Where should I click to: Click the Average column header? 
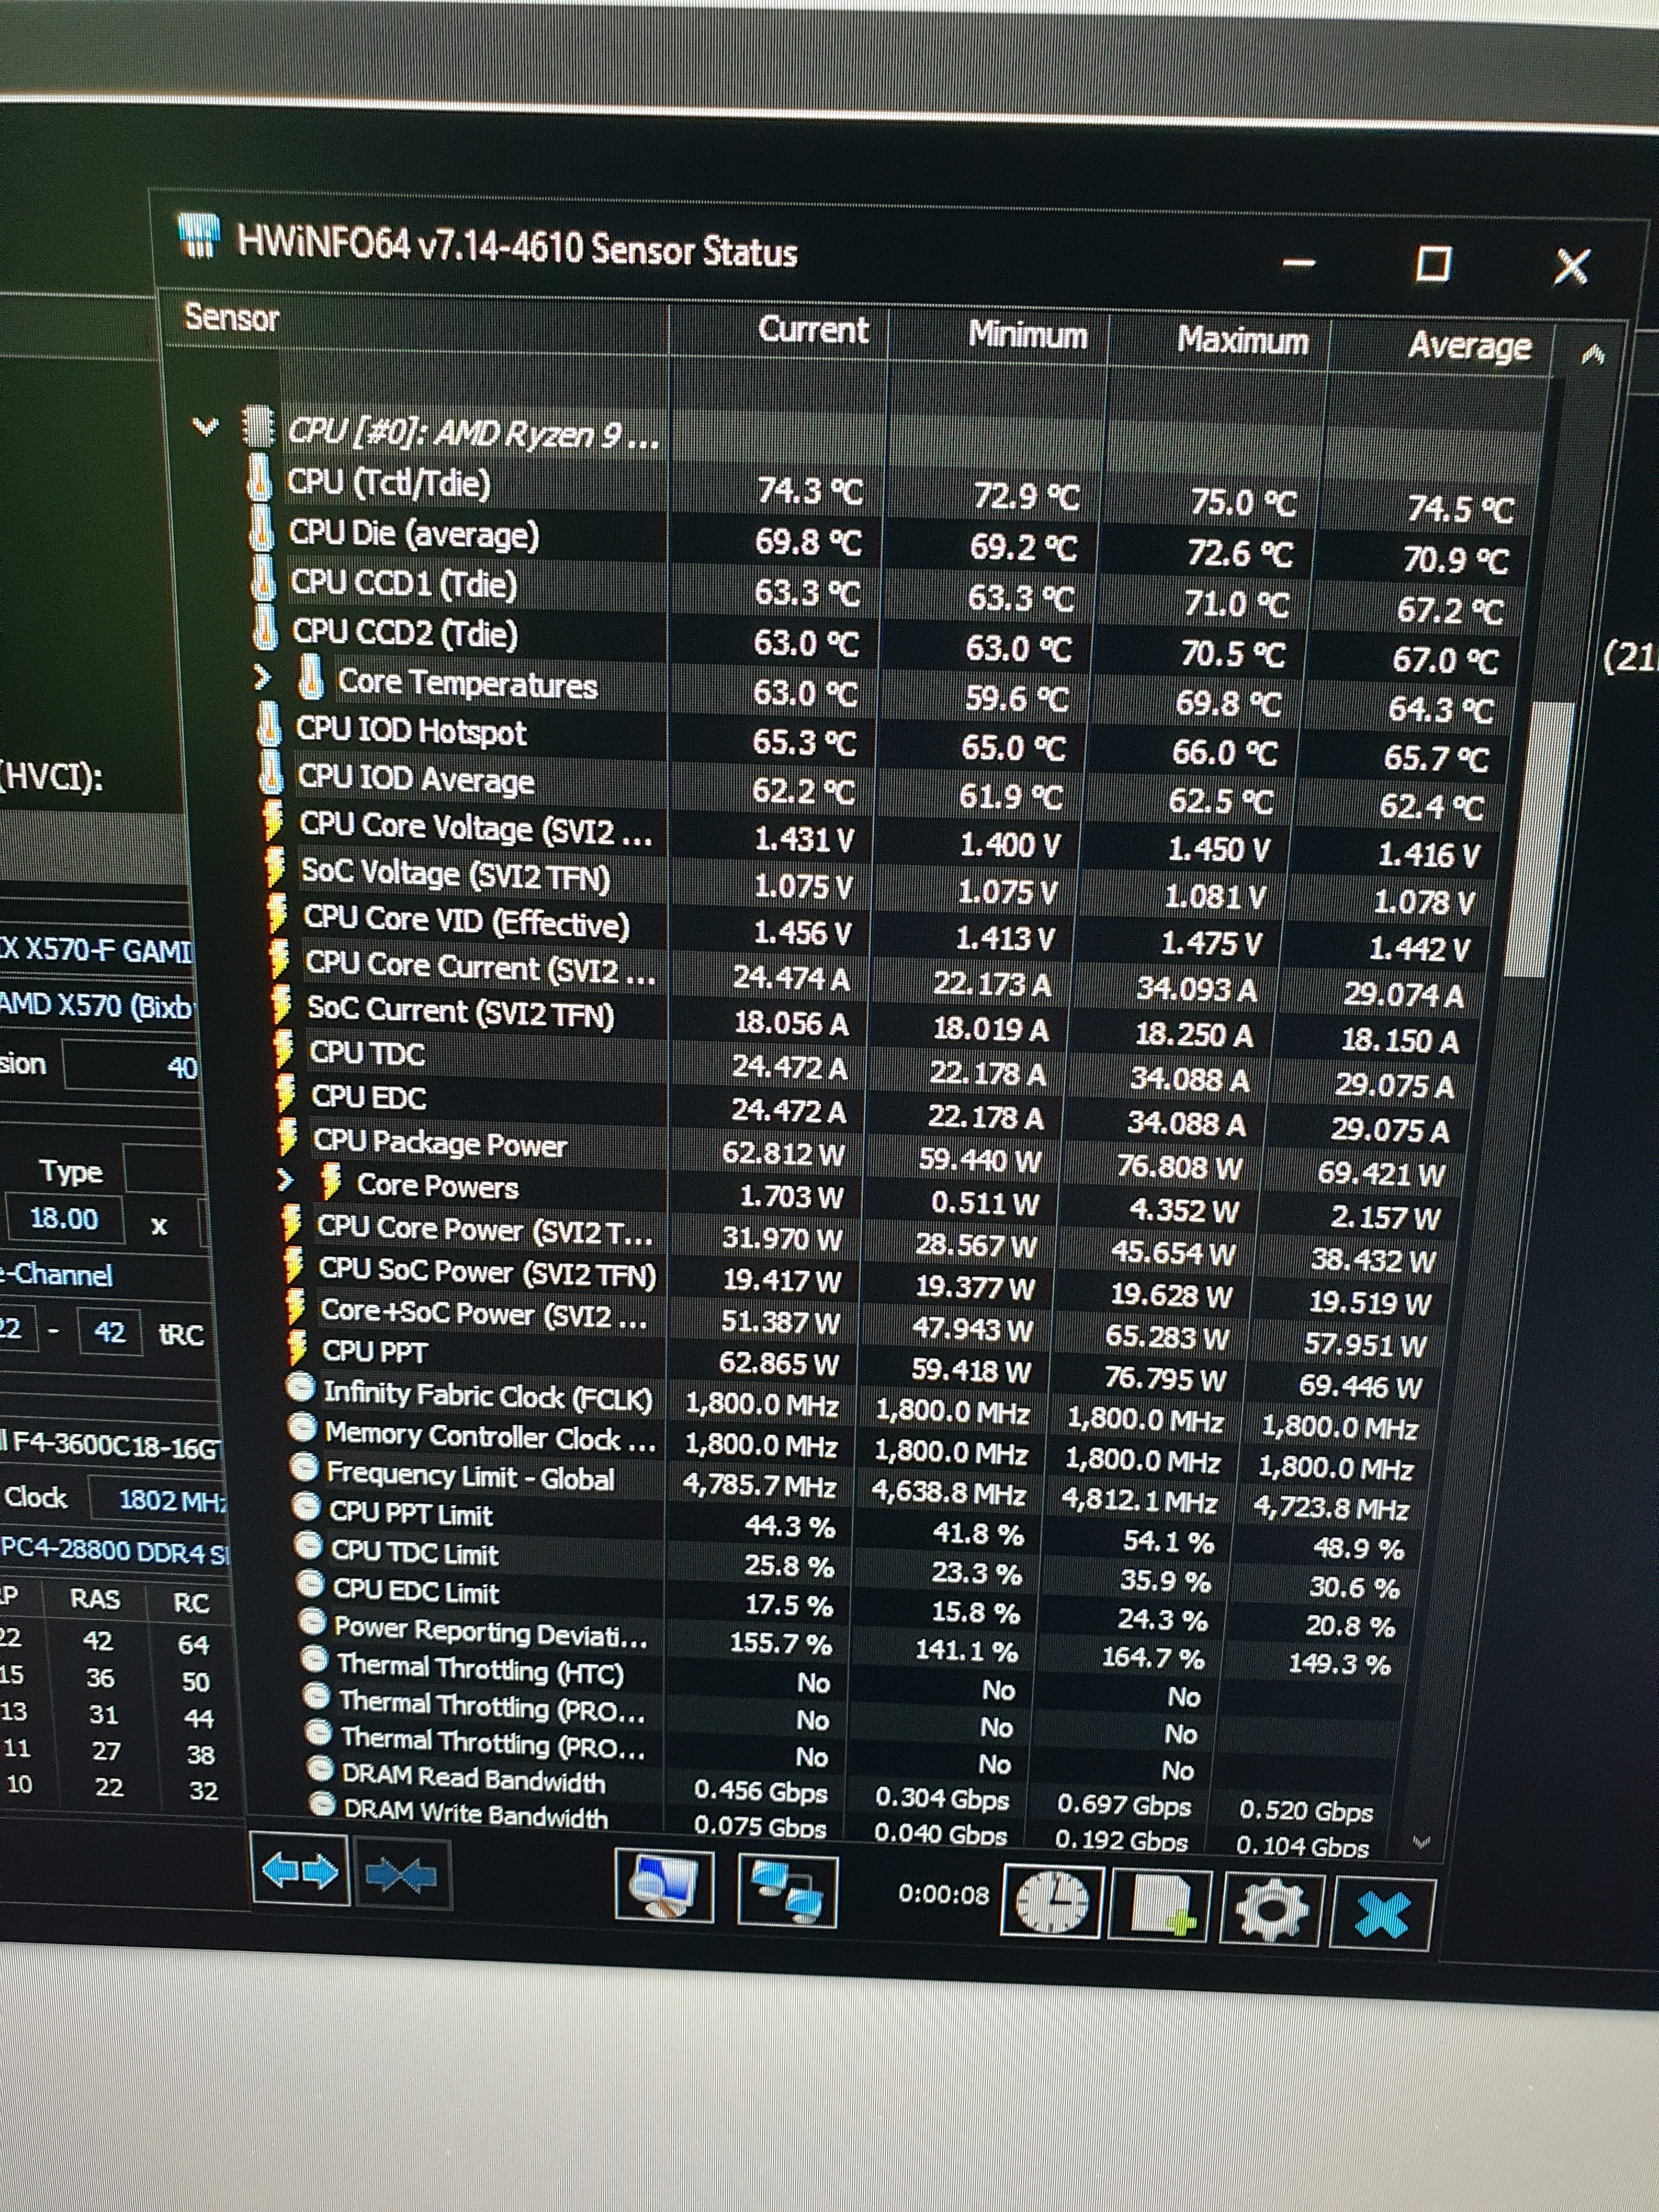tap(1469, 346)
